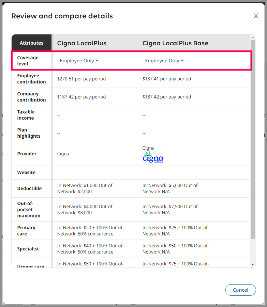Select the $187.41 per pay period value

point(166,79)
